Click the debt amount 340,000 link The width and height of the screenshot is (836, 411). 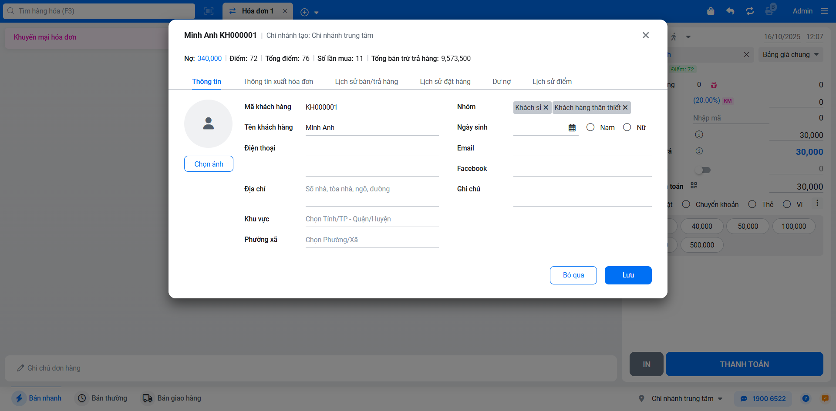(209, 58)
